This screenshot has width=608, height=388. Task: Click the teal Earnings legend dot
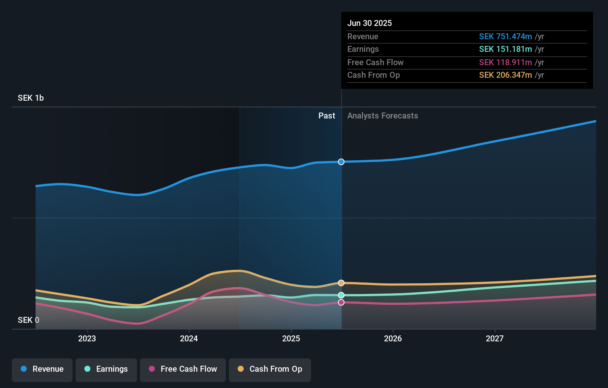click(87, 369)
